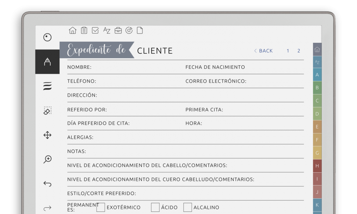Switch to letter C tab
Image resolution: width=357 pixels, height=214 pixels.
[317, 101]
